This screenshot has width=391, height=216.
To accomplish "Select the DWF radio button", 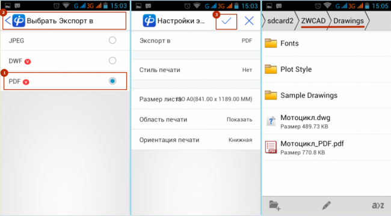I will [x=112, y=61].
